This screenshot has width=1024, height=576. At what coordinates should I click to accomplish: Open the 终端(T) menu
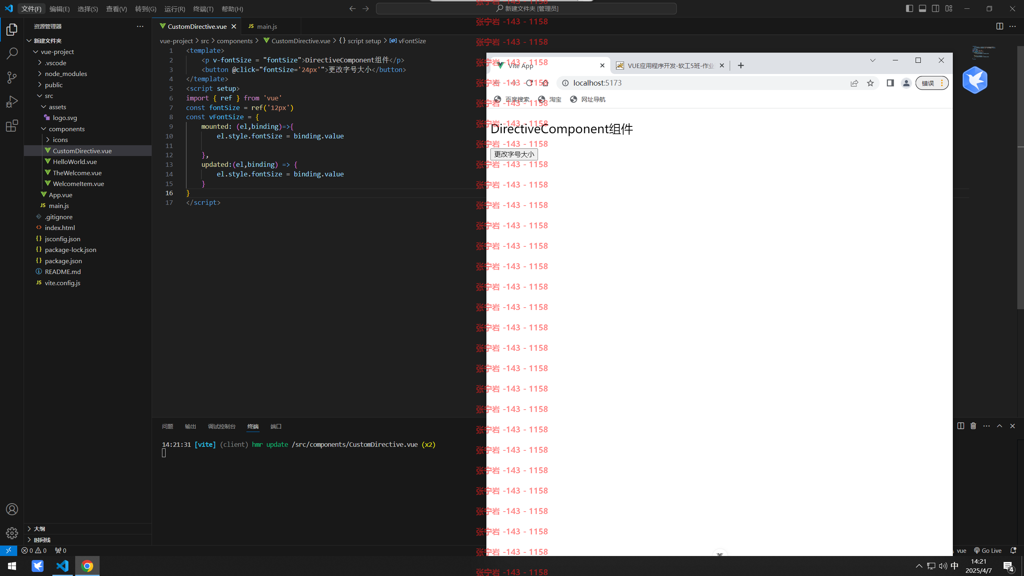point(203,9)
